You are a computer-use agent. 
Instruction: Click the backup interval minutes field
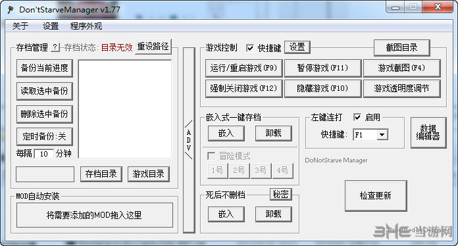(44, 154)
